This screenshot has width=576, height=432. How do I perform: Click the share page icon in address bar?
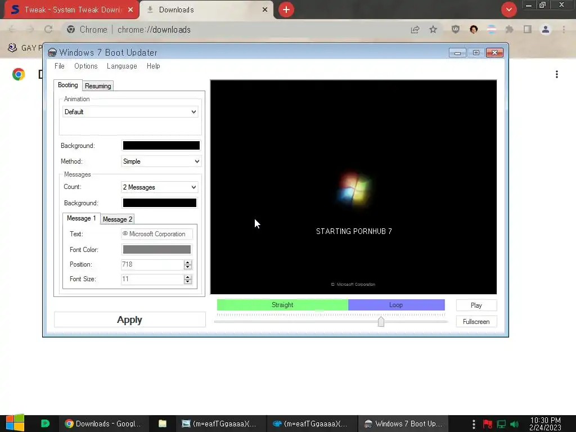click(415, 29)
